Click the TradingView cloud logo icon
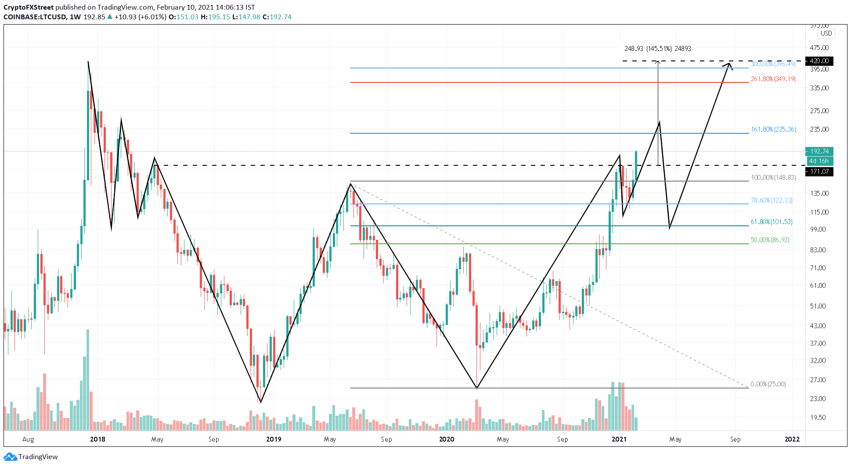This screenshot has height=467, width=851. pyautogui.click(x=10, y=456)
